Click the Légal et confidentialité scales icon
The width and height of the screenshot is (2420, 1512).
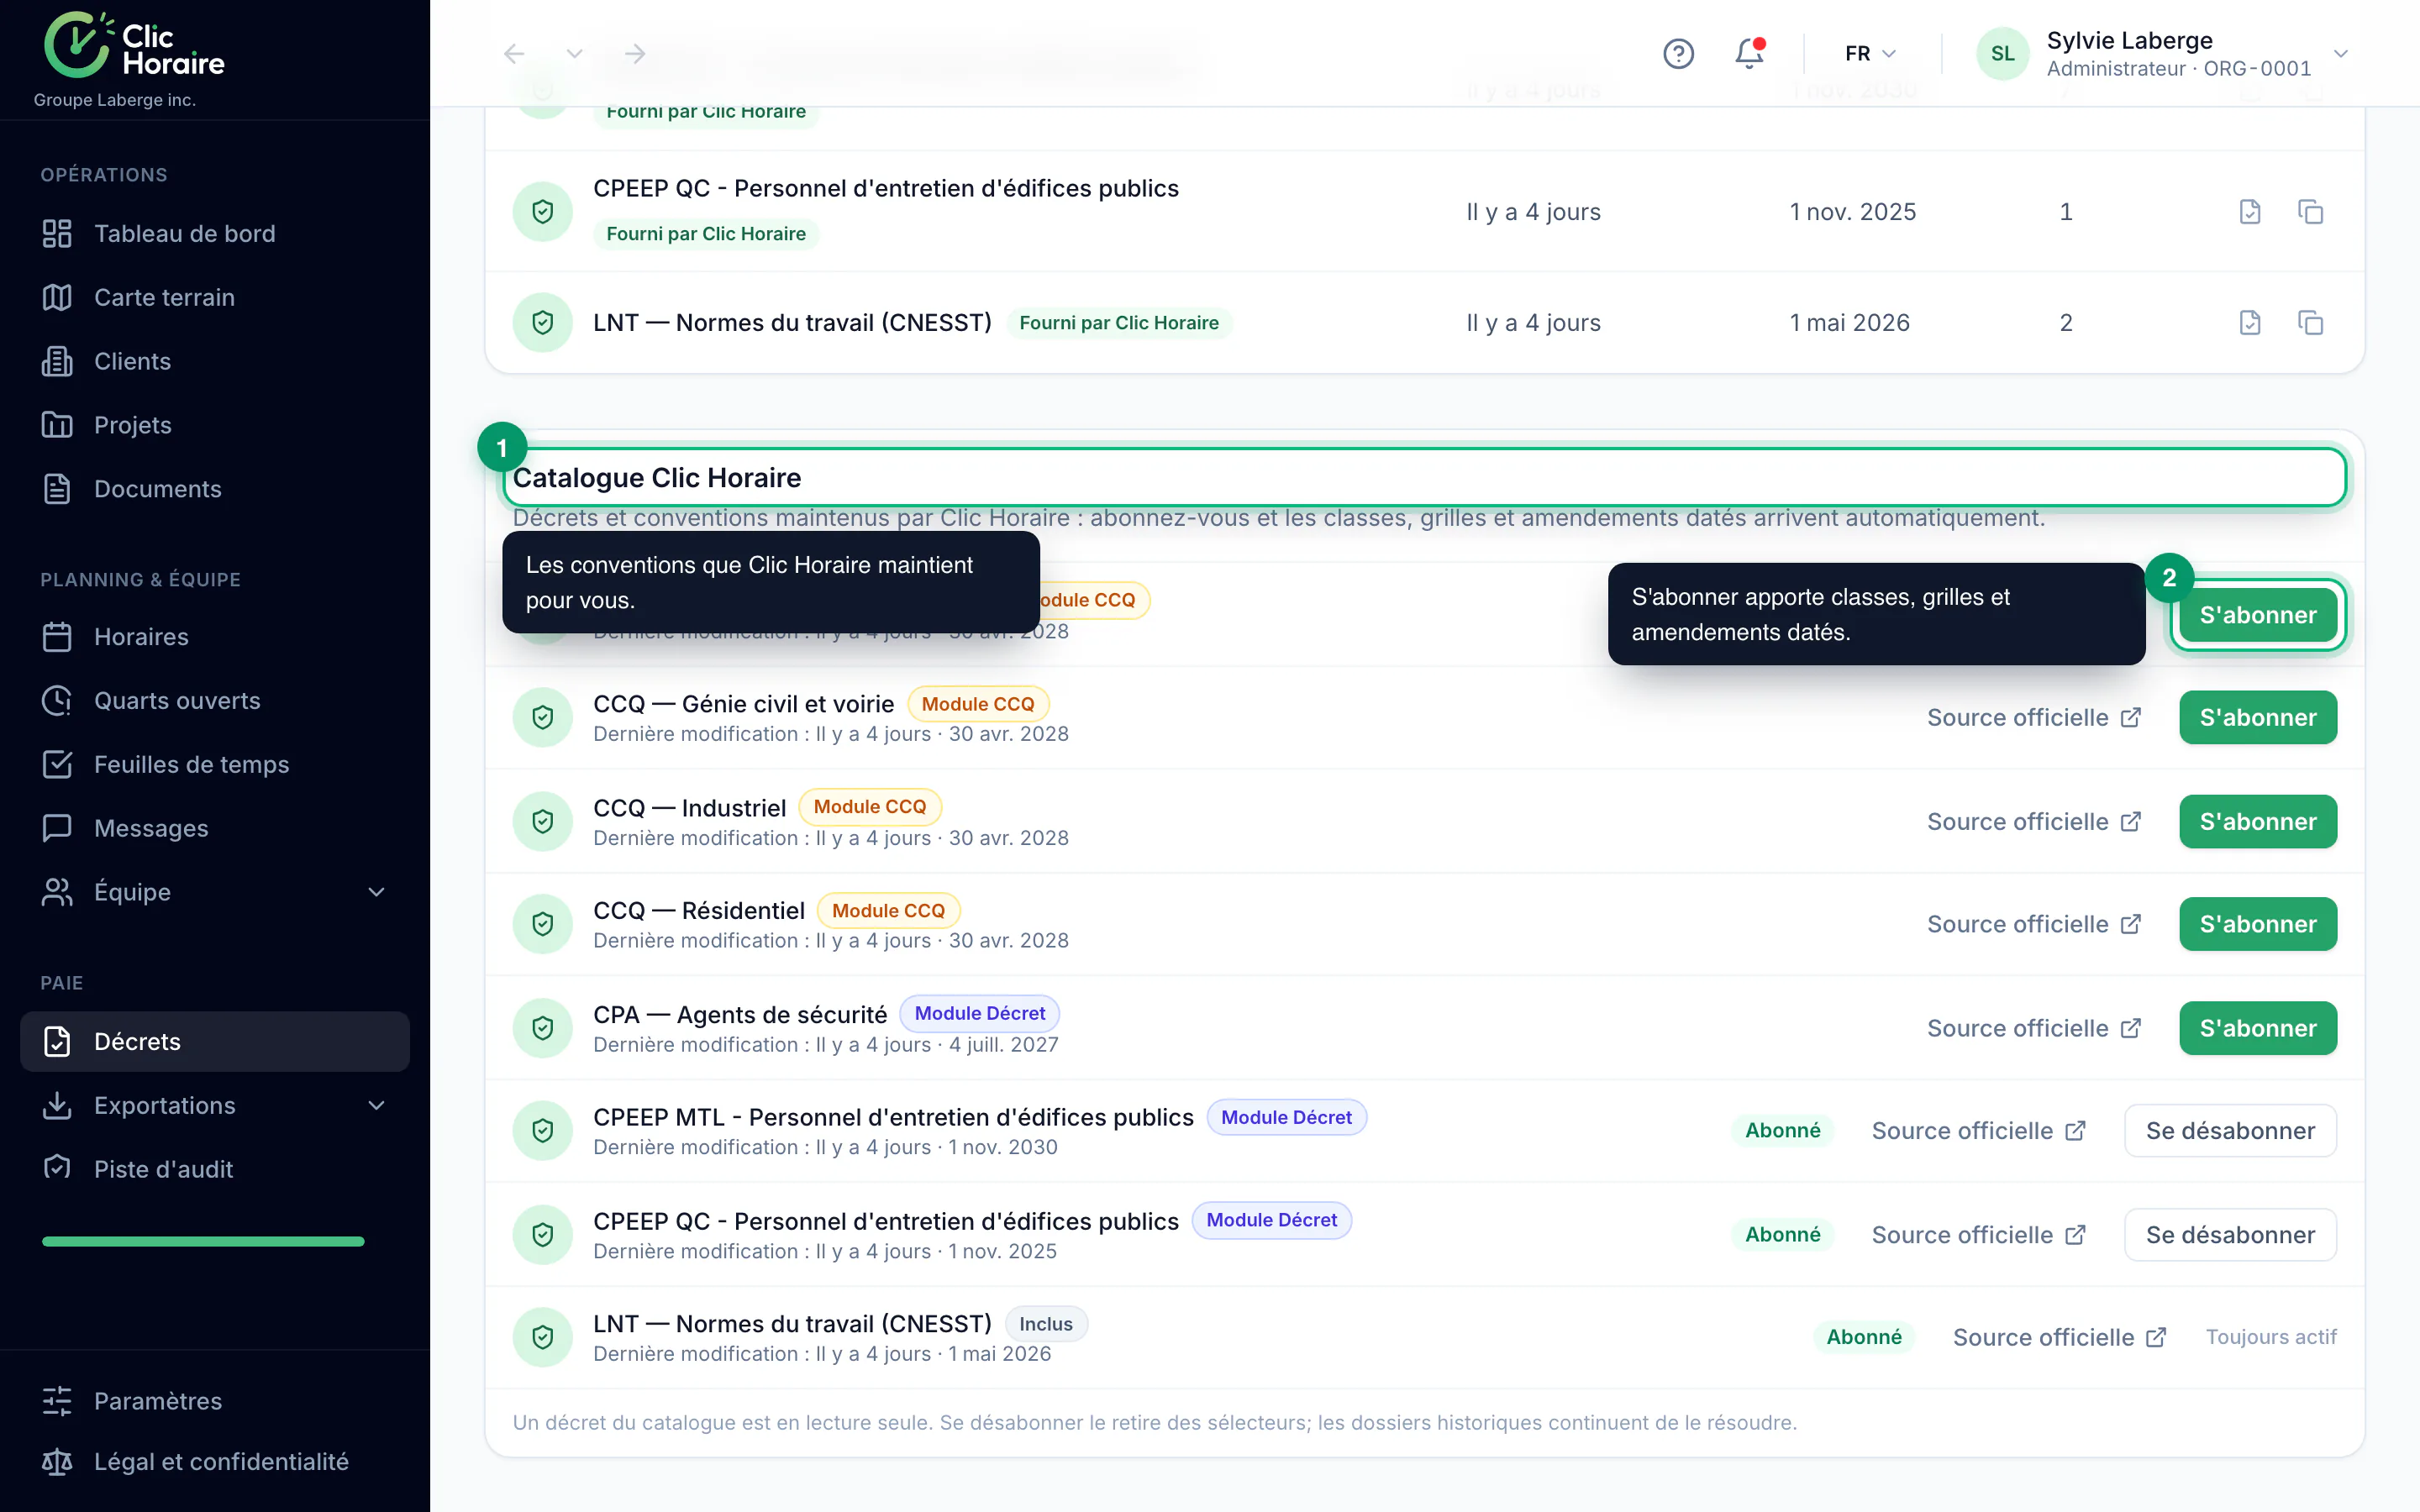click(57, 1462)
